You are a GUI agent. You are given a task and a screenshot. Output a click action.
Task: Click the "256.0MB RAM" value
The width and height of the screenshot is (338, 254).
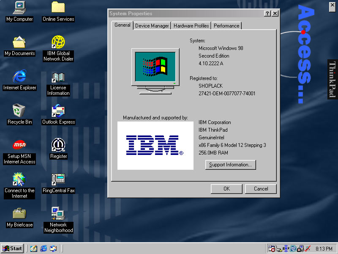point(213,153)
